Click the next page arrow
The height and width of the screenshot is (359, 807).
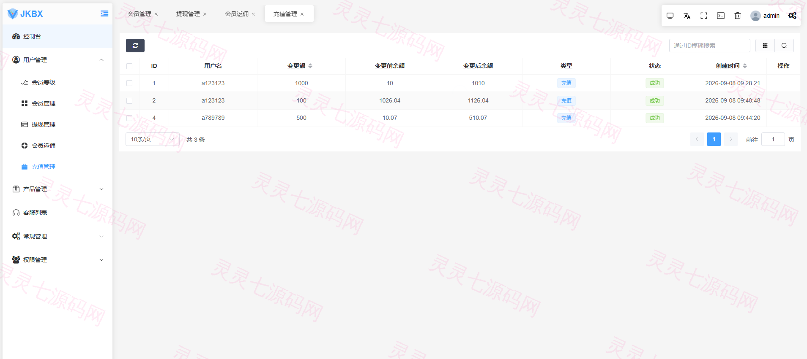point(731,139)
